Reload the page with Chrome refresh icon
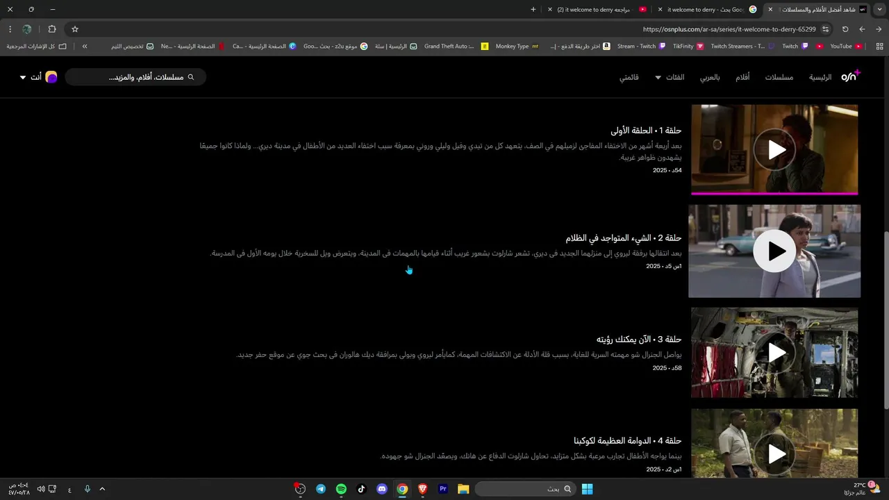 coord(845,29)
